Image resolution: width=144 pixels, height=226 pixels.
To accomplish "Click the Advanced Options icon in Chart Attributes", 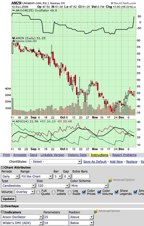I will 111,180.
